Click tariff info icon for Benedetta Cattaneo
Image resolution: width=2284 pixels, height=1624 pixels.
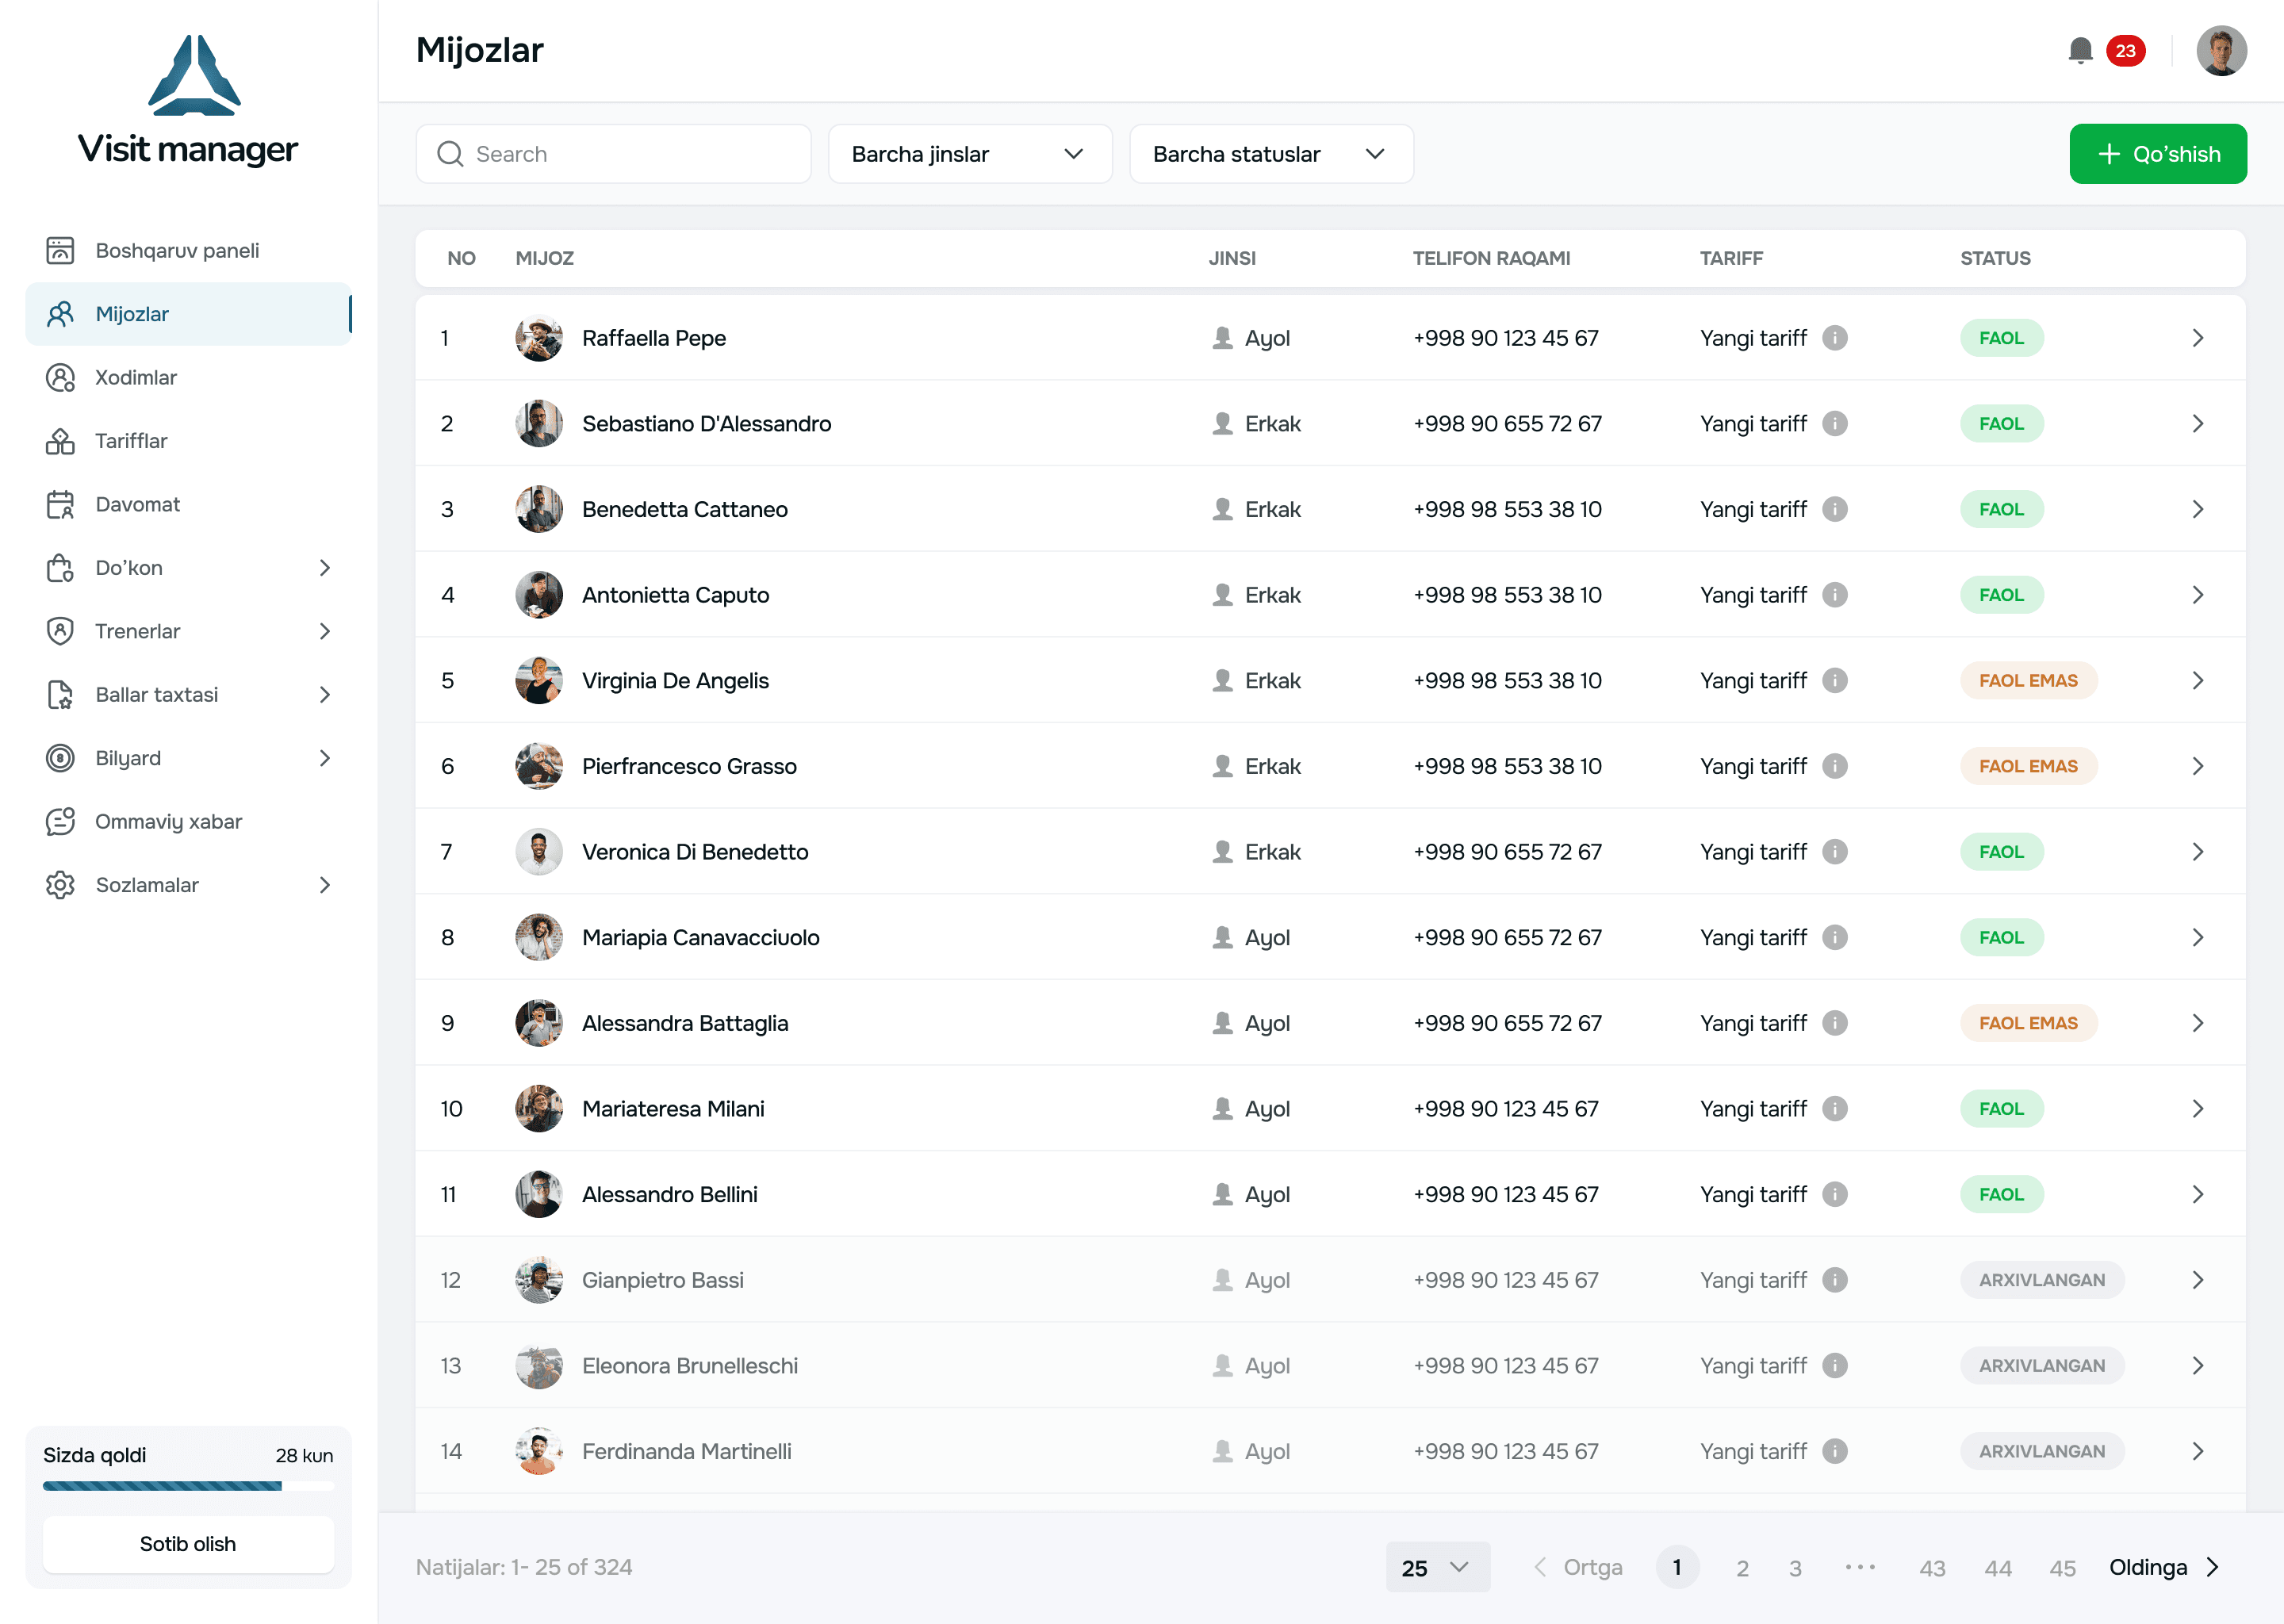1834,509
